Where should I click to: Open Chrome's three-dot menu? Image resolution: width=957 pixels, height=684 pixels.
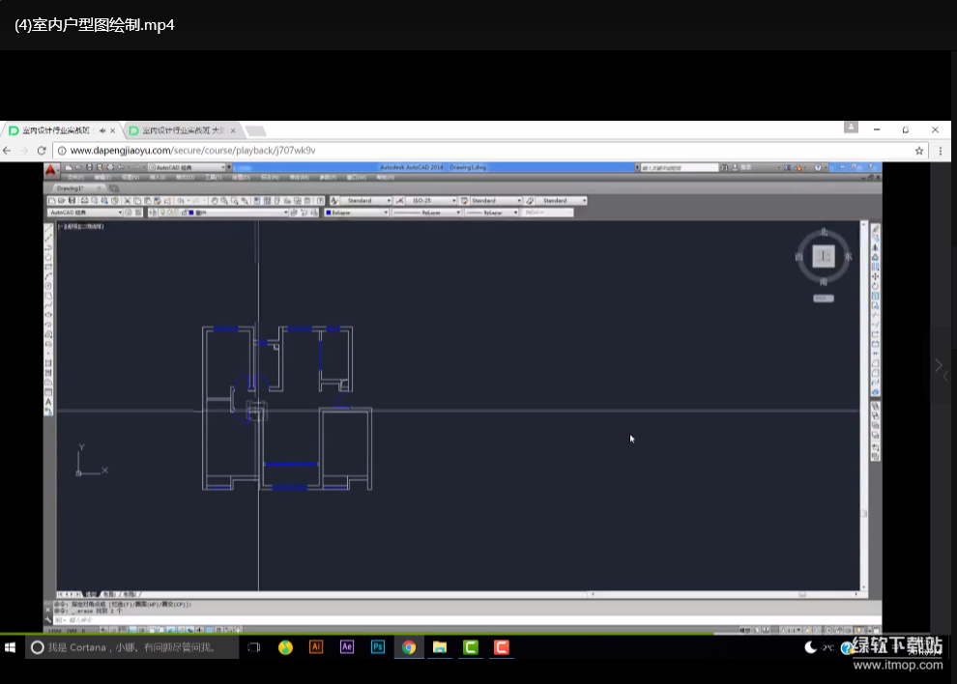(941, 151)
